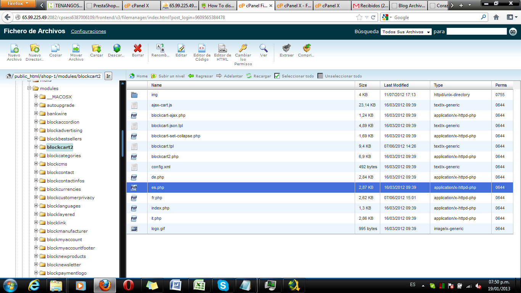The width and height of the screenshot is (521, 293).
Task: Switch to the TENANGOS browser tab
Action: tap(65, 6)
